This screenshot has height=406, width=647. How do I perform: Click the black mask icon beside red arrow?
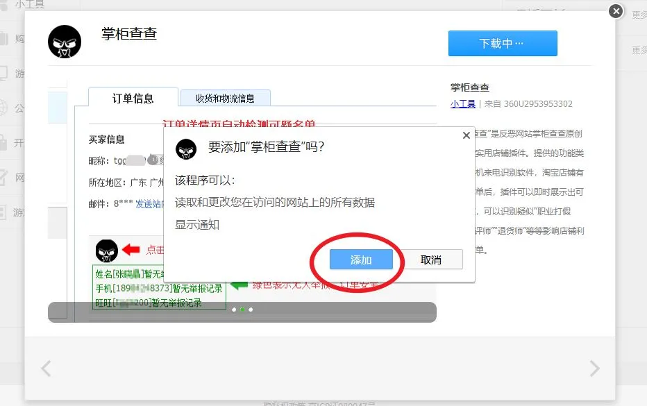click(x=107, y=251)
